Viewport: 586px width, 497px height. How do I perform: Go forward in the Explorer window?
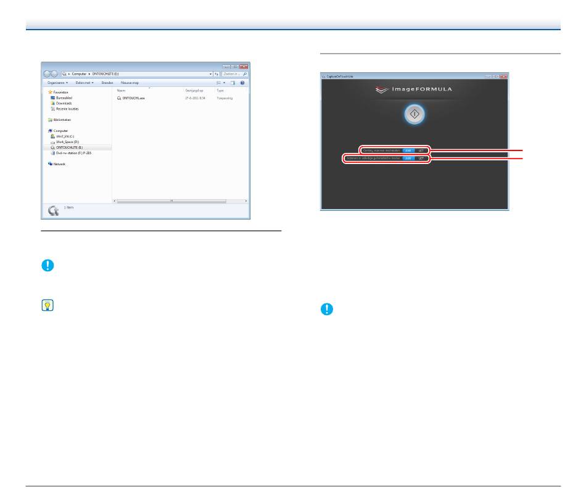(54, 74)
